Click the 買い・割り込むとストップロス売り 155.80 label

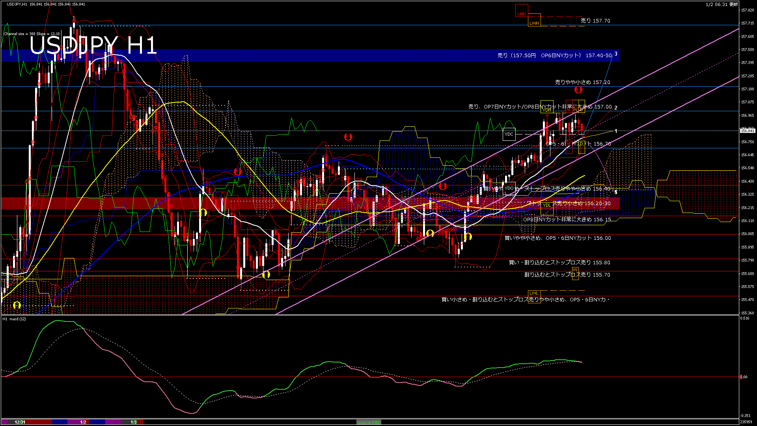coord(559,263)
